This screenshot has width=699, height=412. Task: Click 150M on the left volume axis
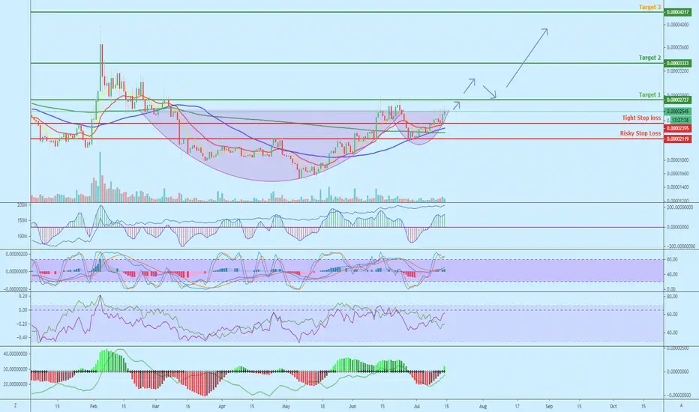(22, 220)
